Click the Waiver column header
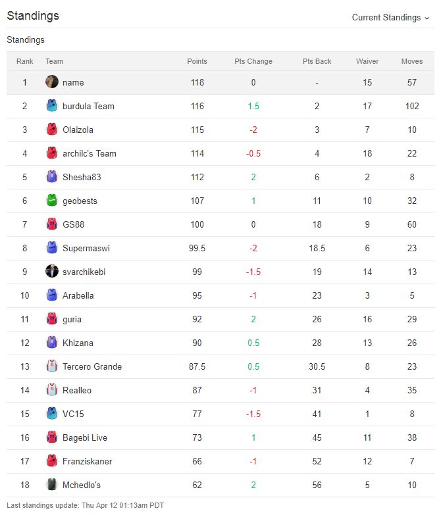 [x=367, y=61]
